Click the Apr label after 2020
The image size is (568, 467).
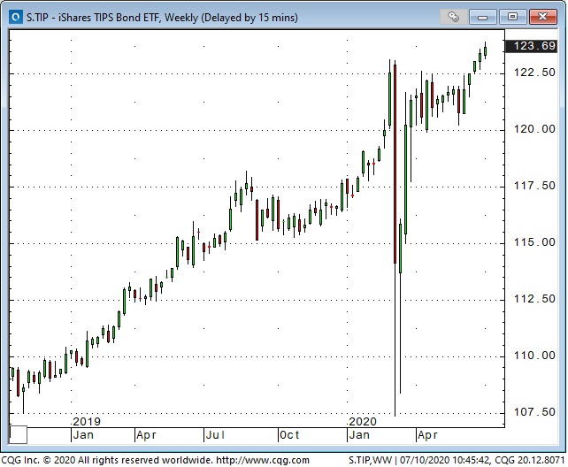(427, 435)
